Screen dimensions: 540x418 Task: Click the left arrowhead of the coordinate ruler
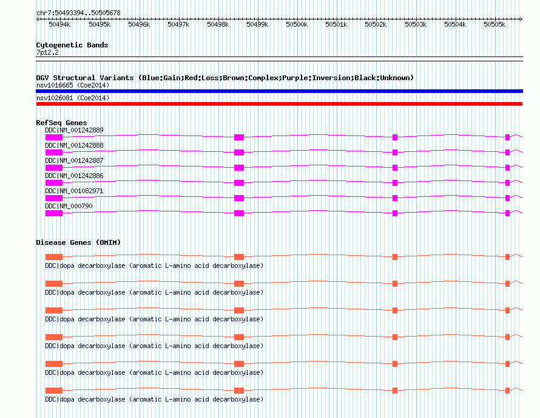pyautogui.click(x=38, y=19)
